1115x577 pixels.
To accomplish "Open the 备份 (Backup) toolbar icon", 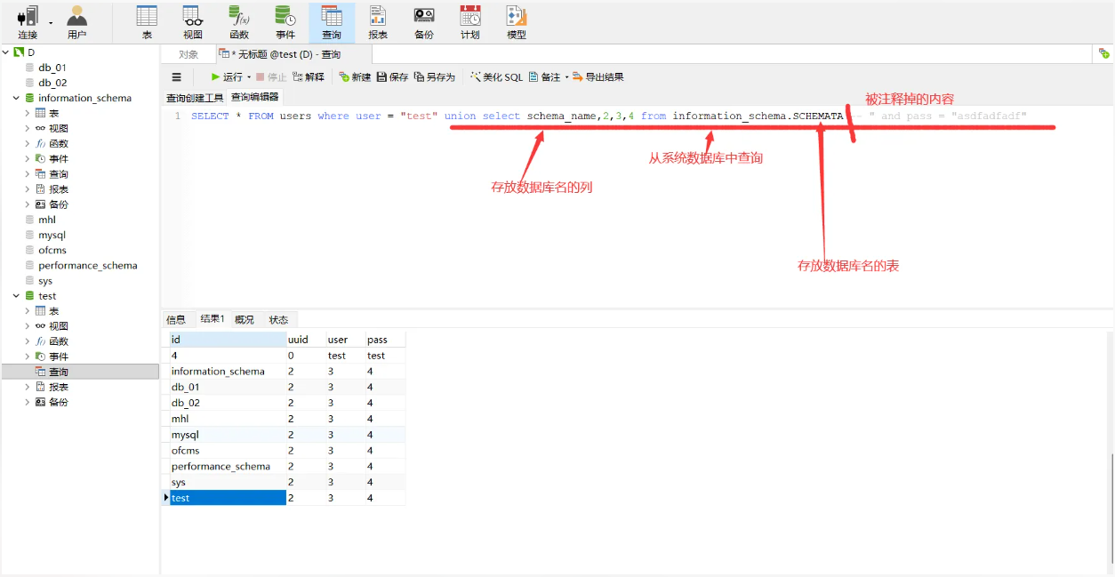I will (424, 22).
